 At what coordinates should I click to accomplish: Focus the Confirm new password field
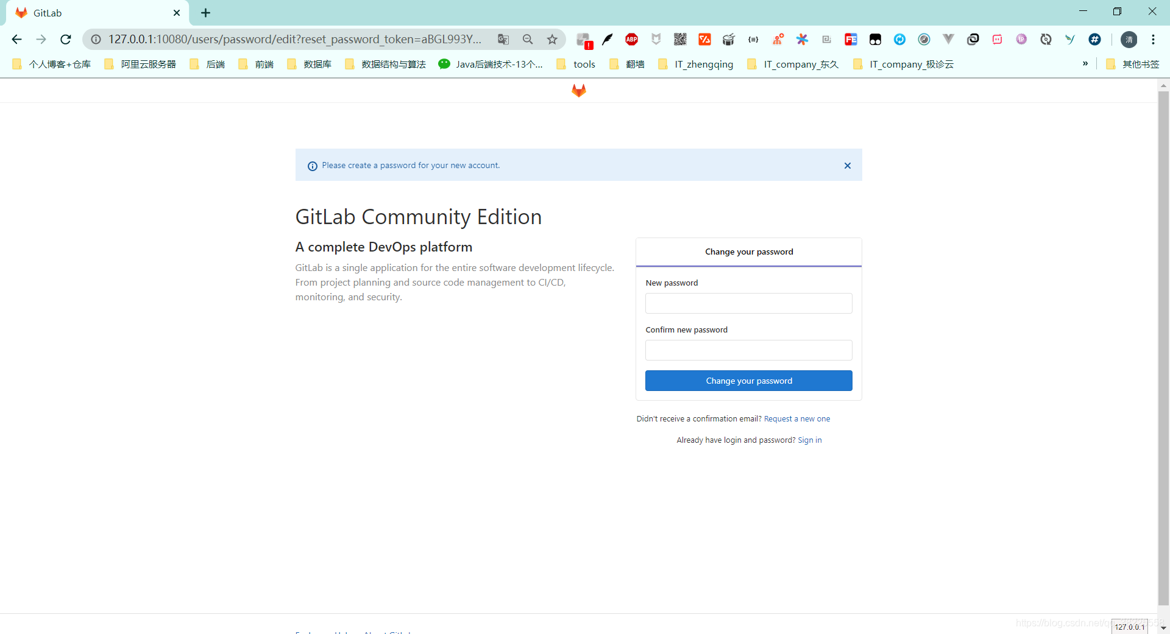749,350
